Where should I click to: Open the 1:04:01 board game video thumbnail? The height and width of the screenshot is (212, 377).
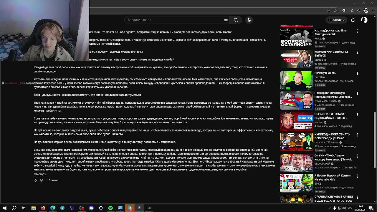296,100
